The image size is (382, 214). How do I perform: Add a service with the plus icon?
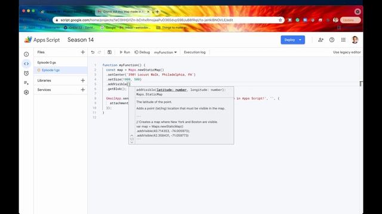pyautogui.click(x=83, y=90)
